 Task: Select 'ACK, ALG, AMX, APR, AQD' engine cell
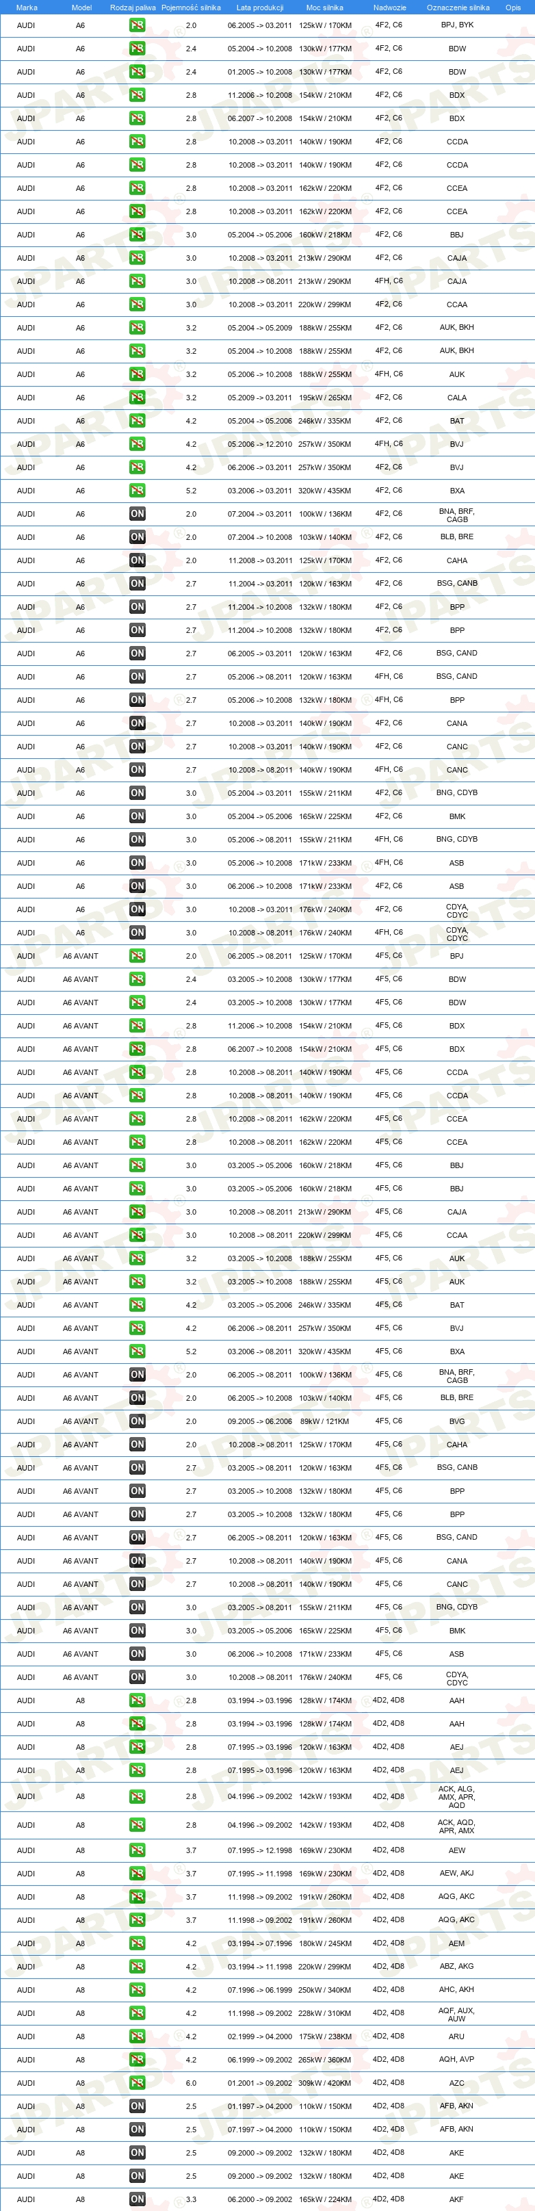(x=457, y=1796)
